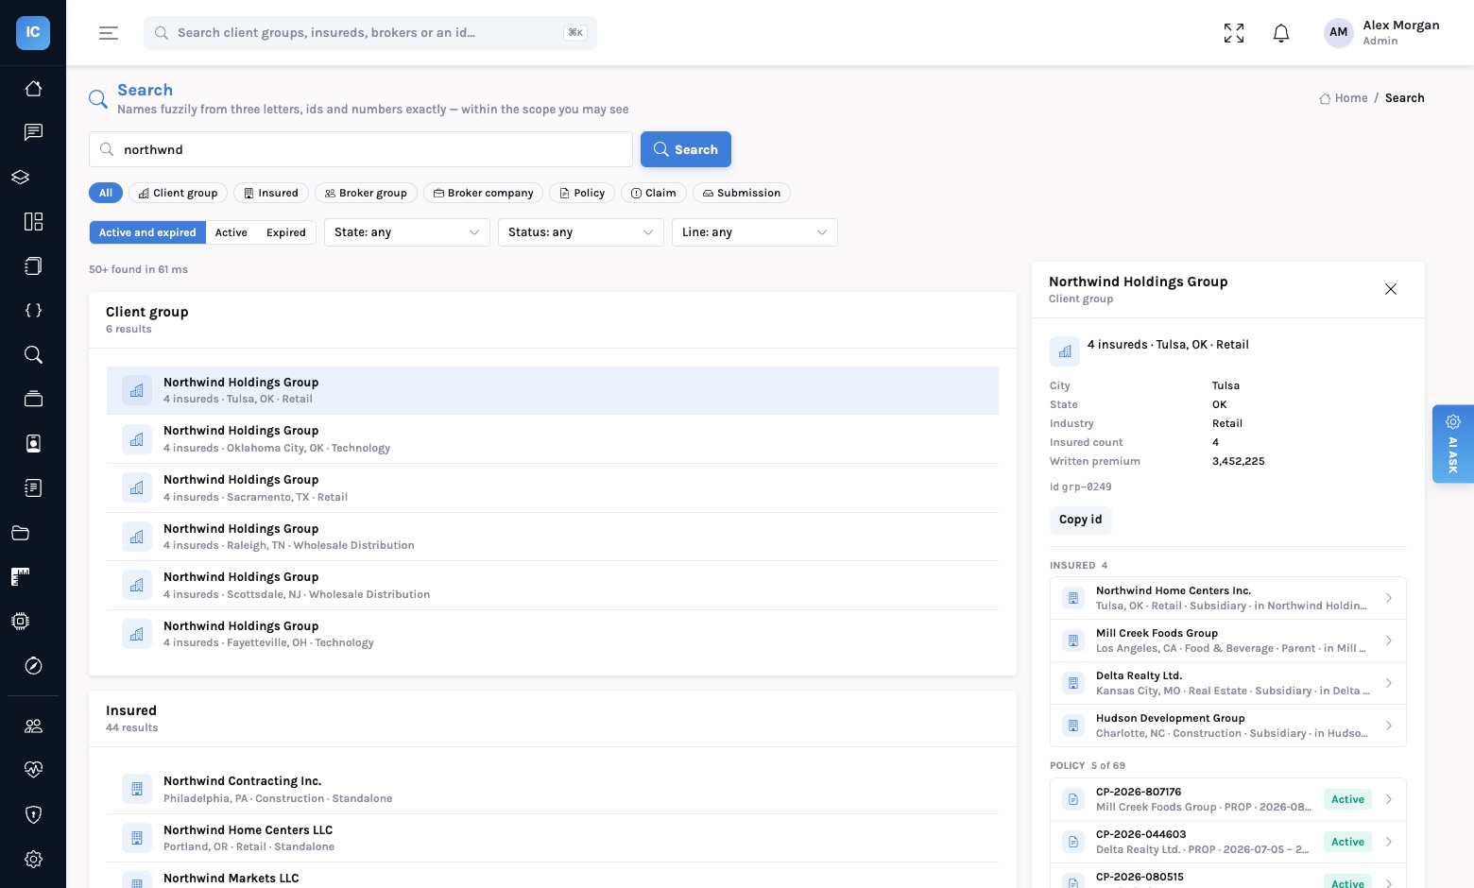This screenshot has width=1474, height=888.
Task: Expand Mill Creek Foods Group insured row
Action: coord(1228,640)
